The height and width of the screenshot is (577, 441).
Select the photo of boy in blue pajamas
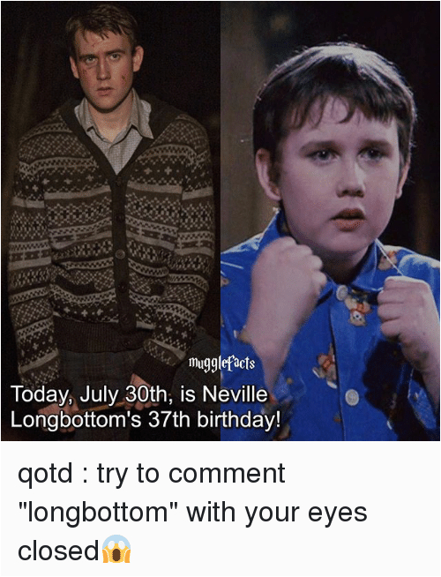(330, 221)
